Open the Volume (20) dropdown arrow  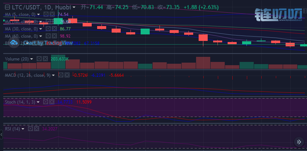click(x=32, y=59)
